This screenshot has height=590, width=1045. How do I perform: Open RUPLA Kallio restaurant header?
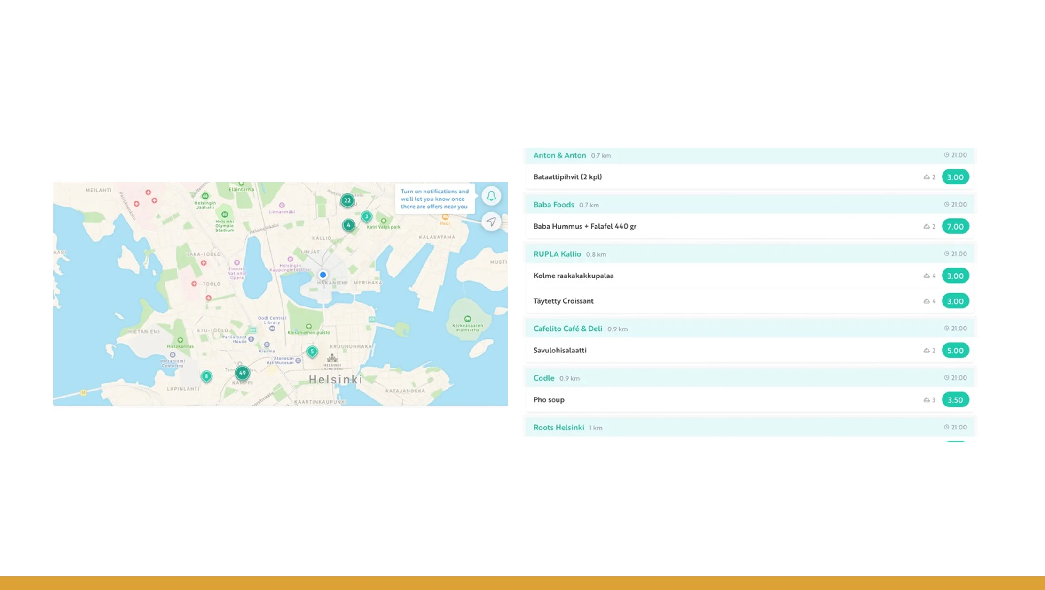(557, 254)
